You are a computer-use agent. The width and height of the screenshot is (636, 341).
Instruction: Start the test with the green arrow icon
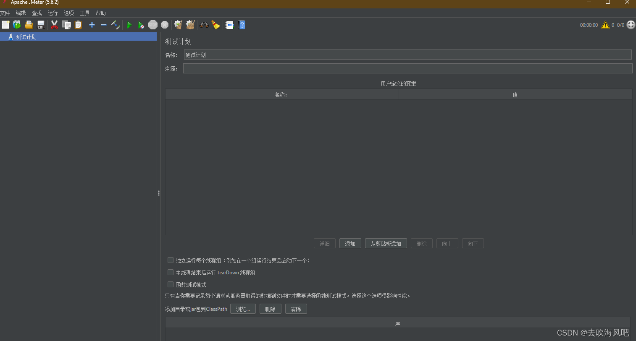[x=129, y=25]
